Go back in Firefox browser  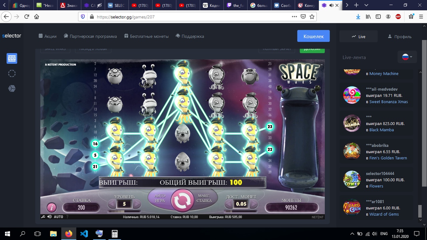point(6,17)
